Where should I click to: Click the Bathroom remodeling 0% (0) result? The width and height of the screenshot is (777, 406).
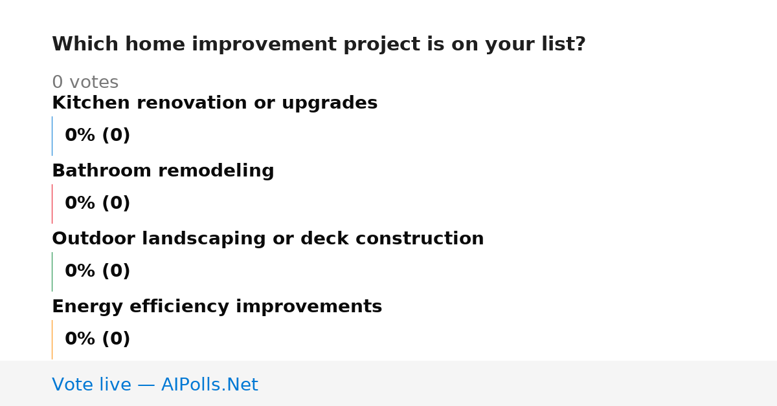(98, 204)
